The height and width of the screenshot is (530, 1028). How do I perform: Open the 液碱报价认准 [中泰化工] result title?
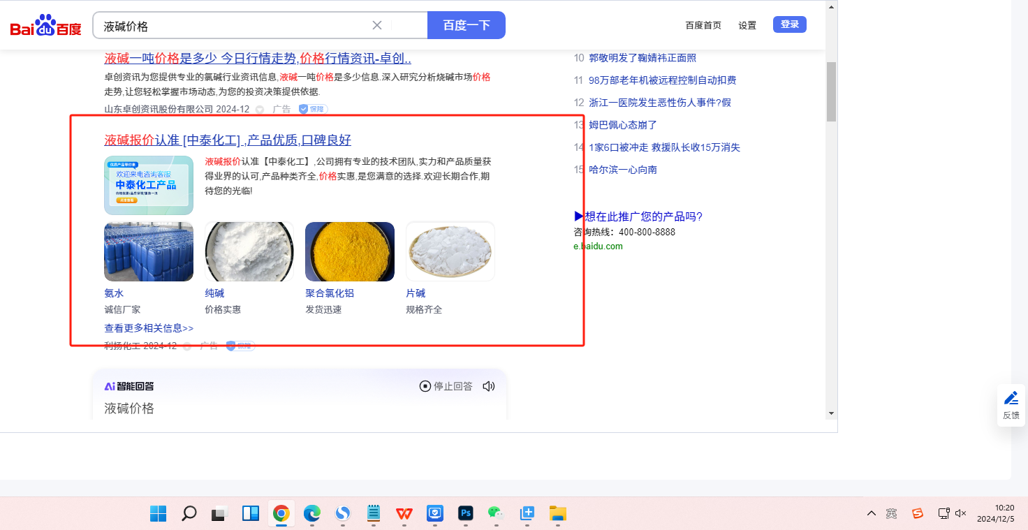pyautogui.click(x=228, y=140)
